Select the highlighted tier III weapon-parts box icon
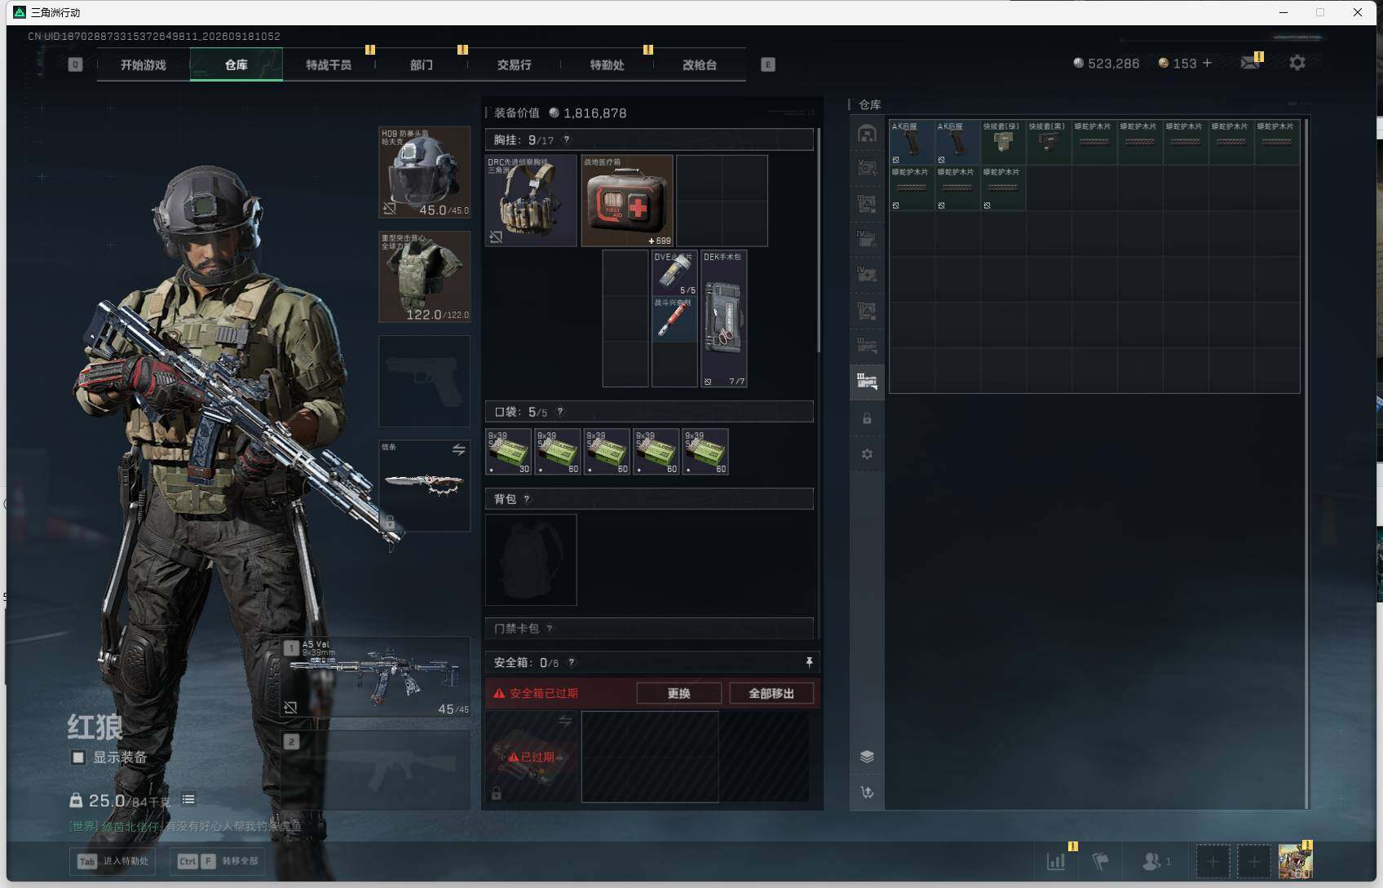The image size is (1383, 888). coord(867,381)
